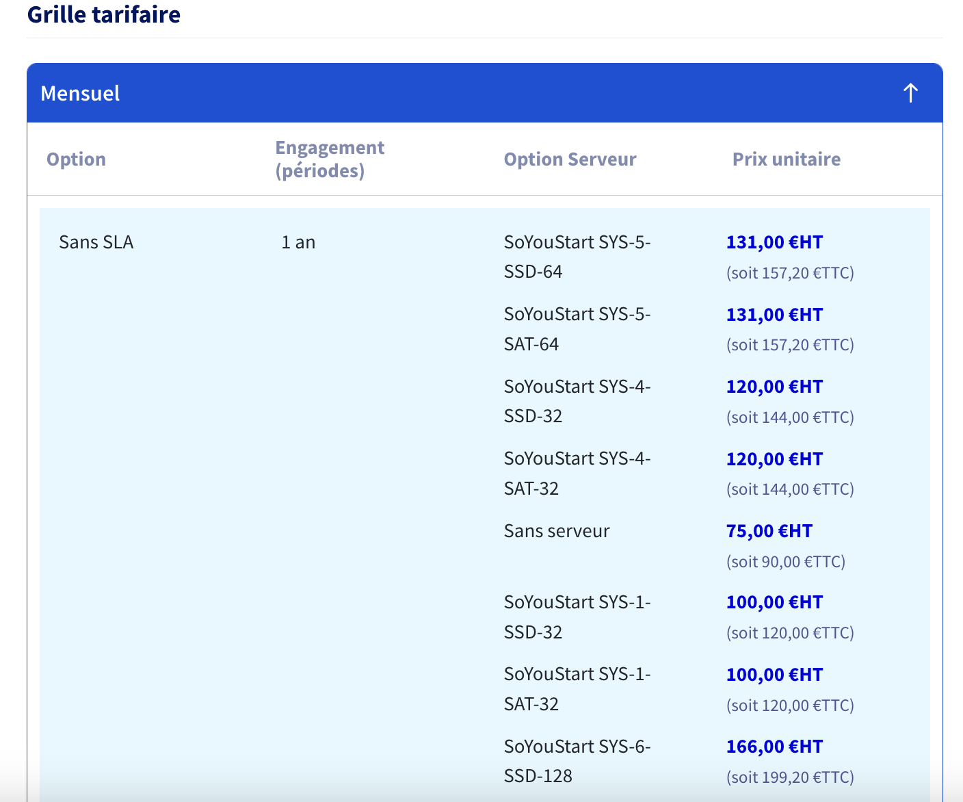
Task: Click (soit 157,20 €TTC) under SYS-5-SSD-64 price
Action: [790, 273]
